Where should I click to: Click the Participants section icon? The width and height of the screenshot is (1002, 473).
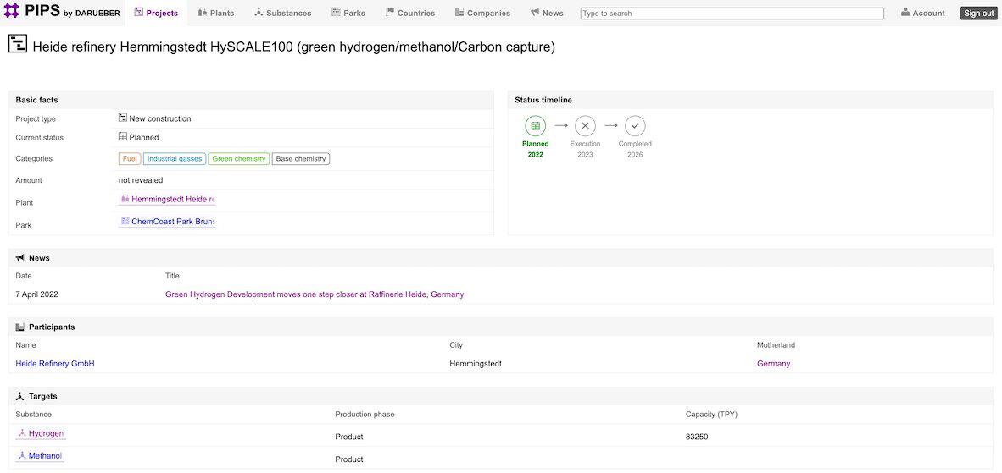[x=19, y=327]
